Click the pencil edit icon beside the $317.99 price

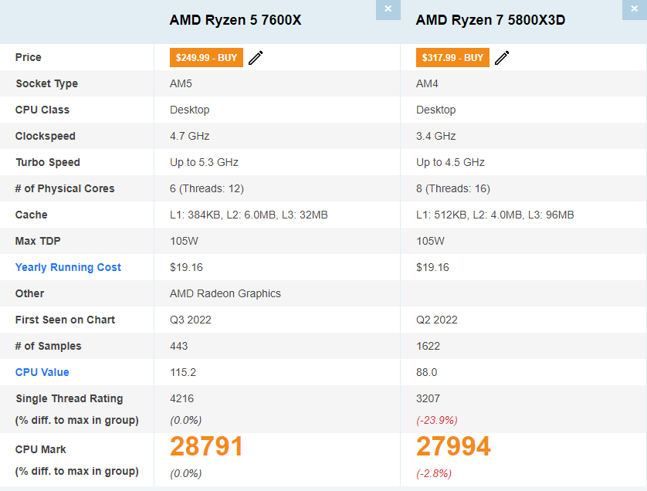[502, 58]
